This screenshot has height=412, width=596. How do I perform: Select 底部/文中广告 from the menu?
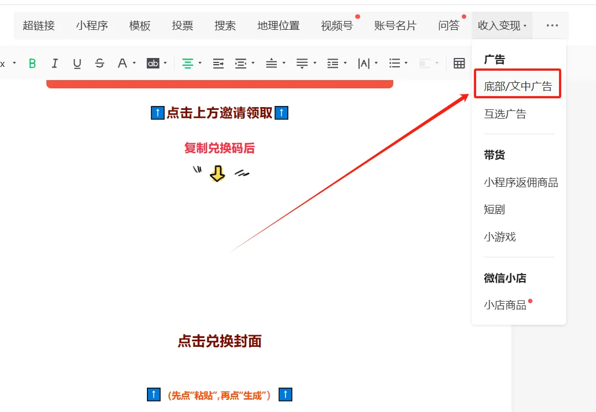point(518,86)
